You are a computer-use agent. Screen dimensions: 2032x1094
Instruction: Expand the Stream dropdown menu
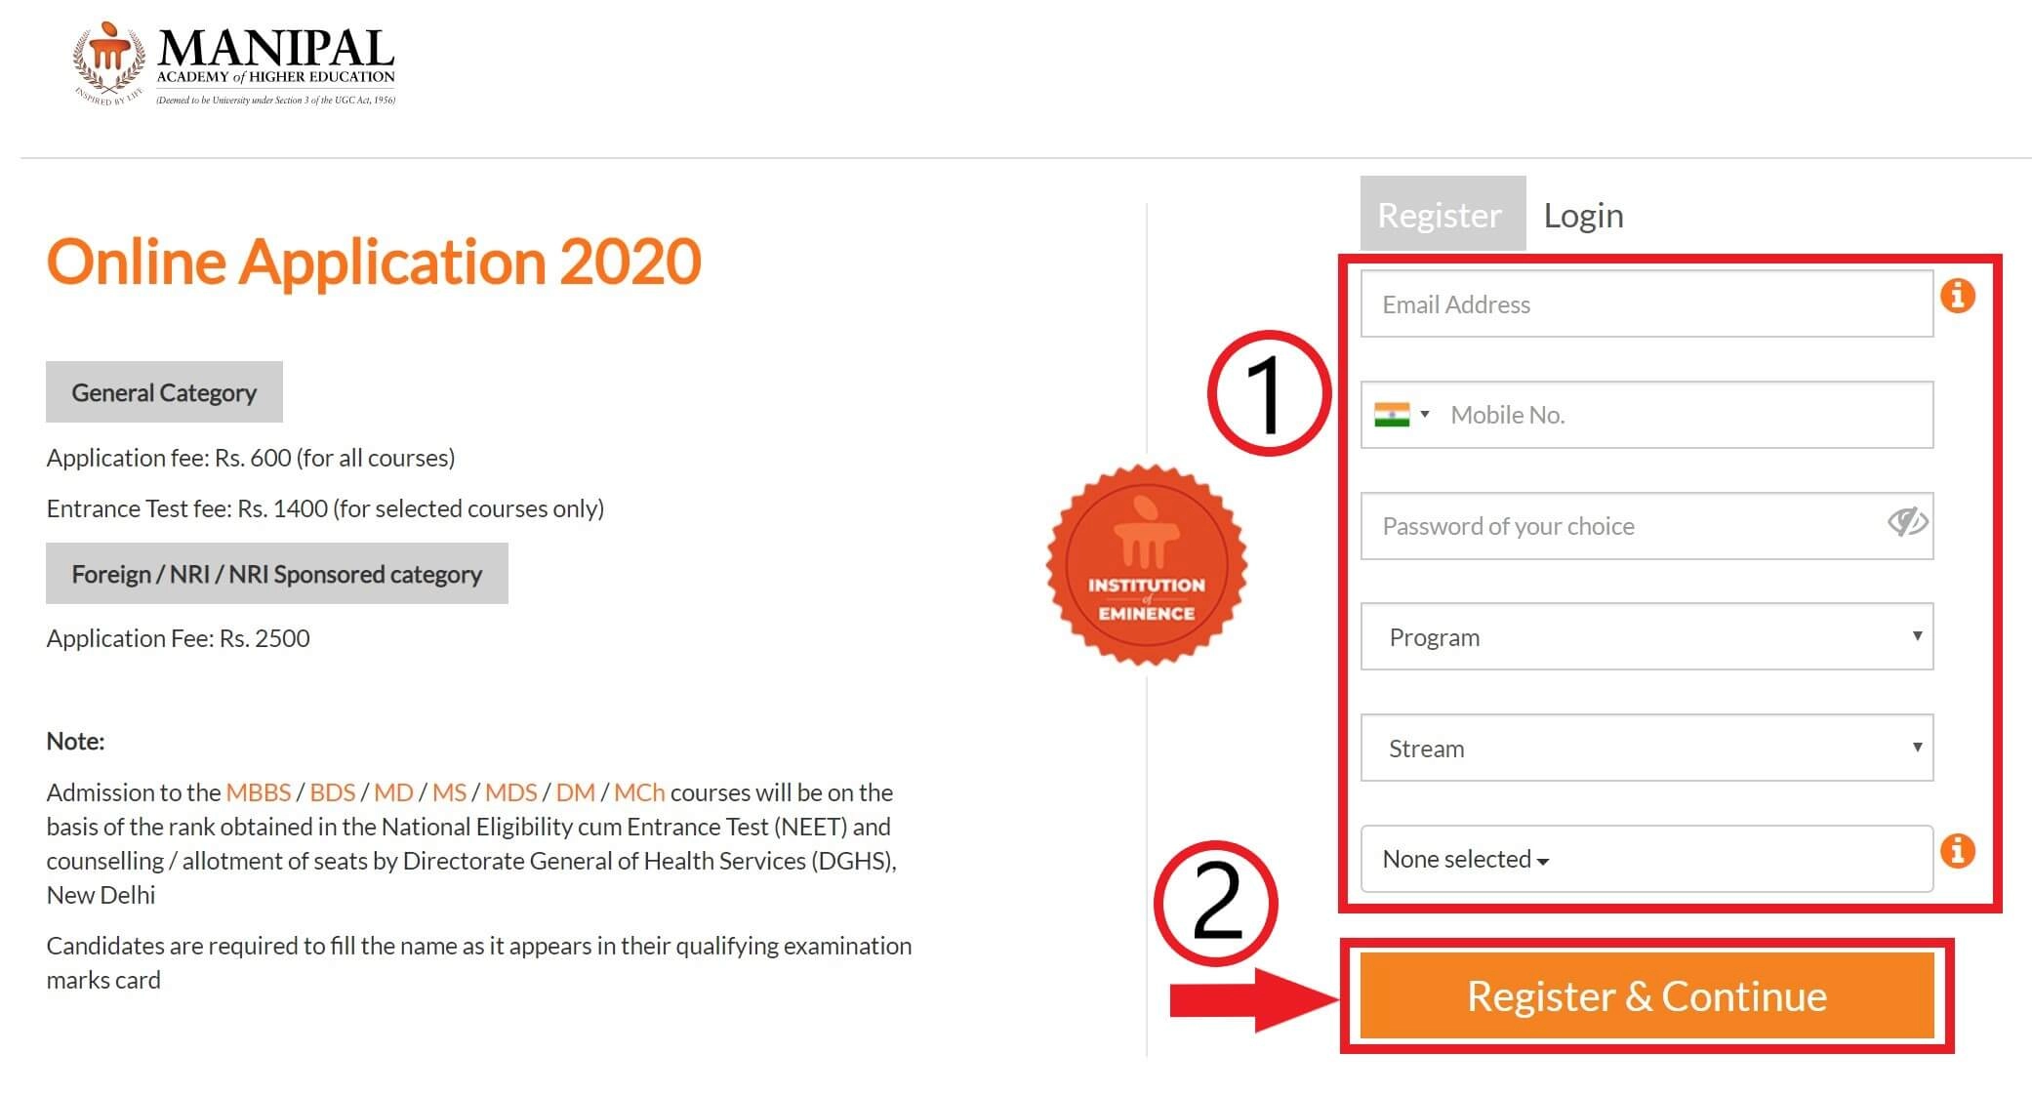(1645, 748)
